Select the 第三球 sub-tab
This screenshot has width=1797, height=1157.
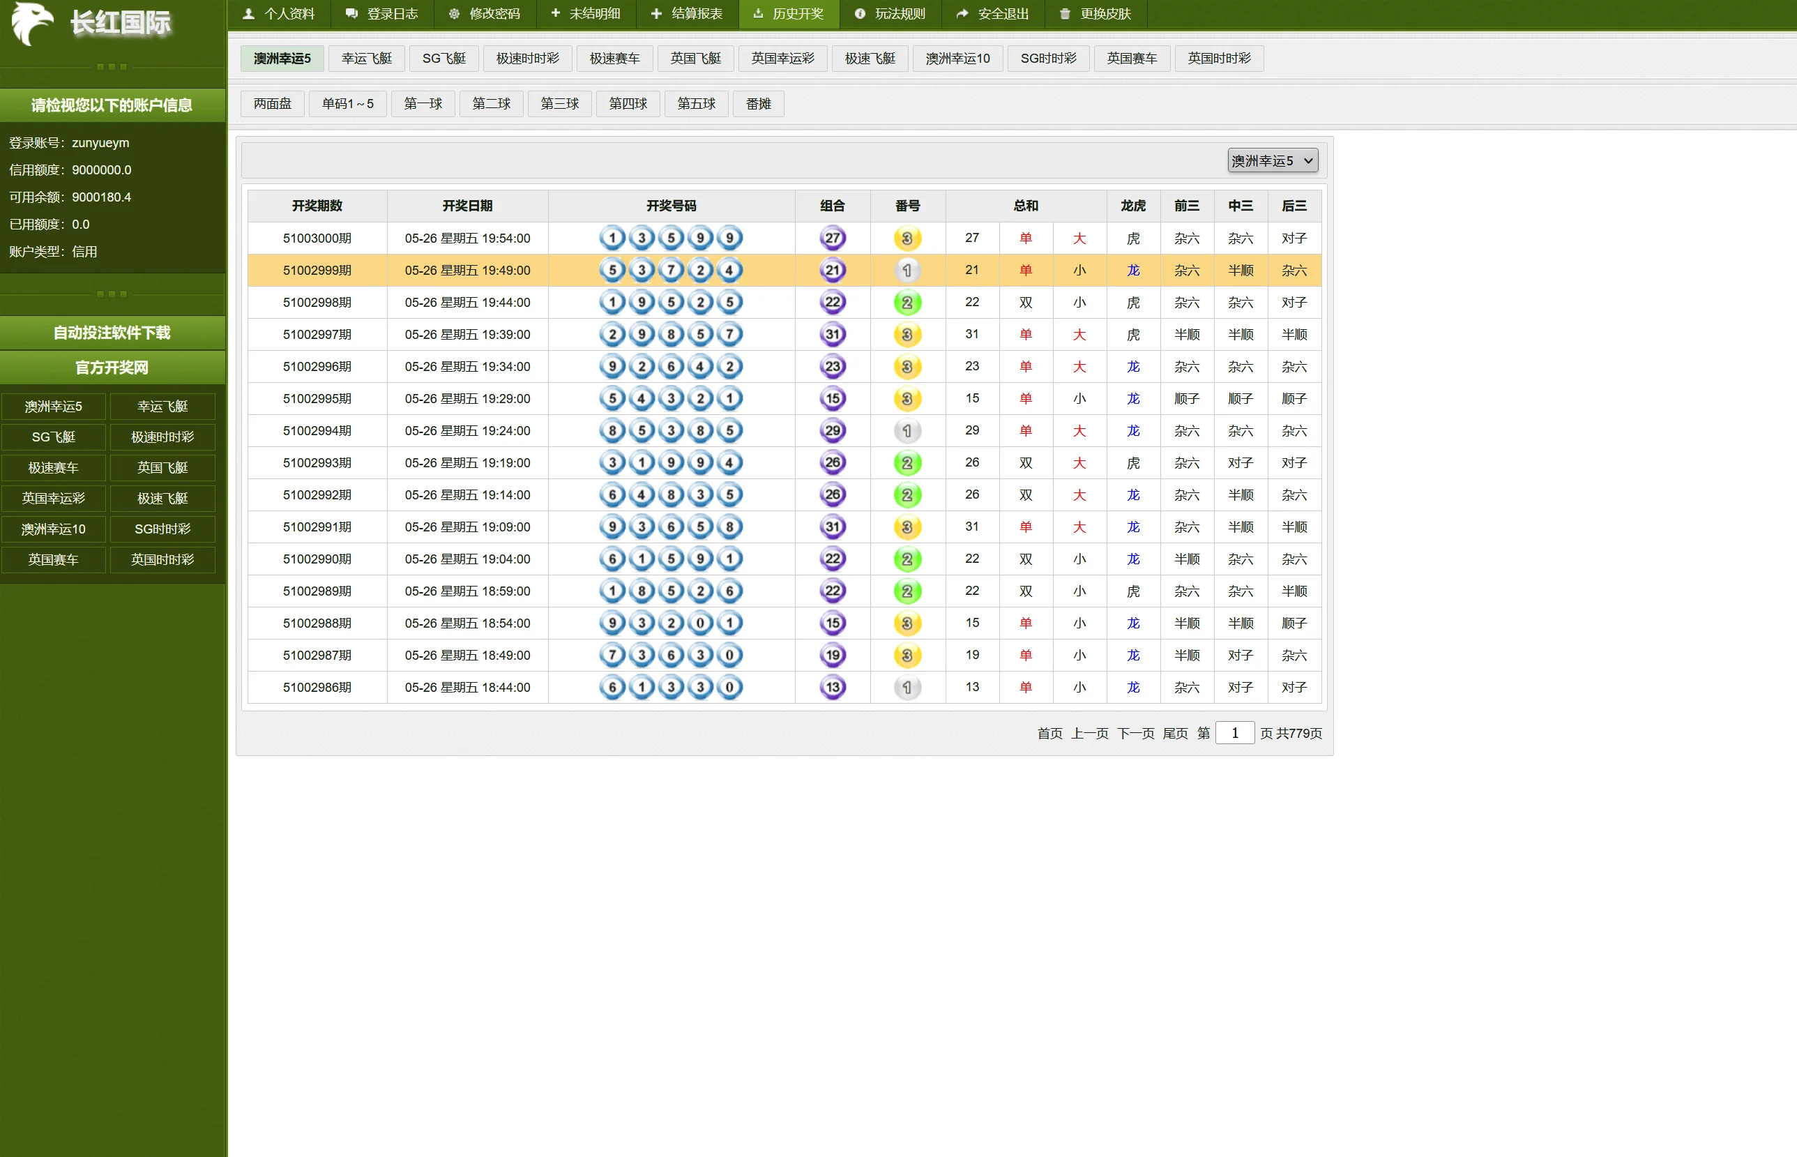pyautogui.click(x=560, y=104)
